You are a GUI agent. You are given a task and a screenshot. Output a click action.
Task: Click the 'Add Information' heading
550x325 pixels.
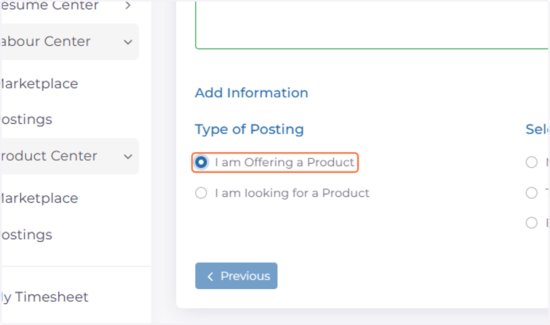[x=252, y=93]
